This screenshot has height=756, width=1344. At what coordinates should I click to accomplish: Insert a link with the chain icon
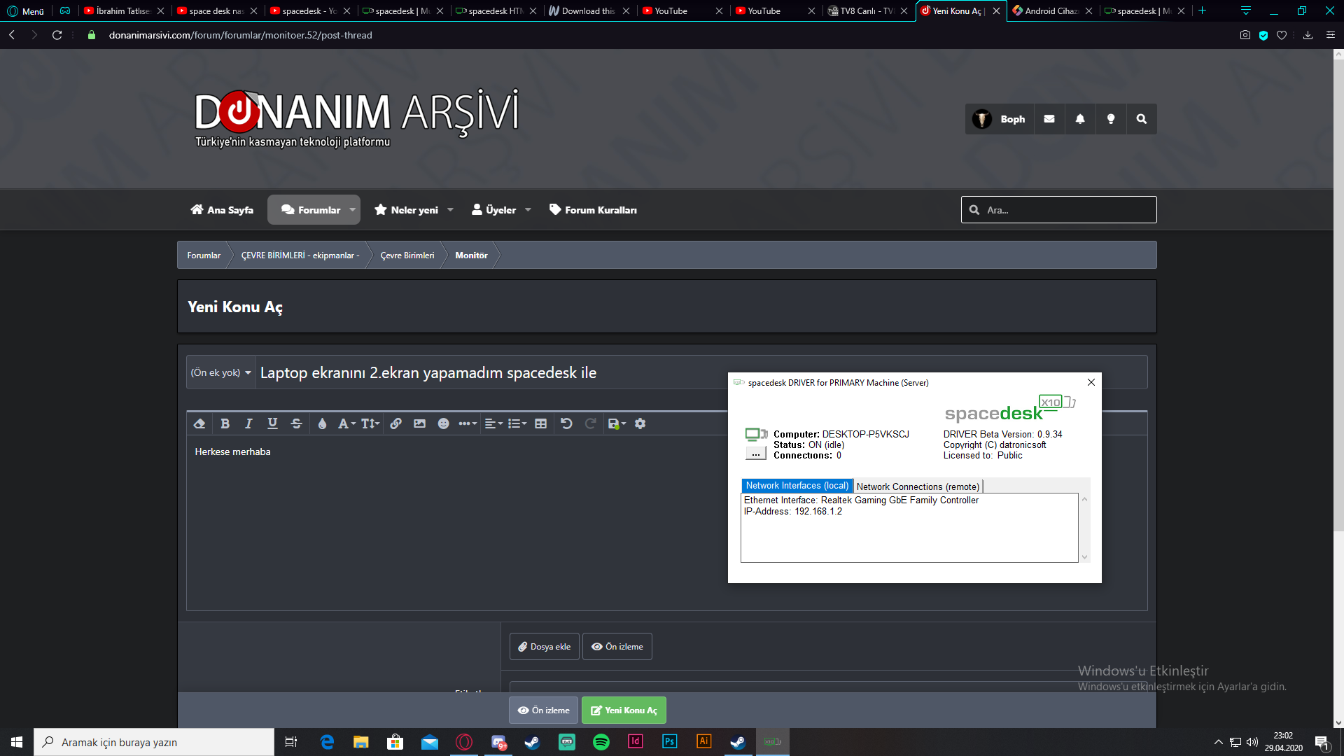(x=396, y=423)
